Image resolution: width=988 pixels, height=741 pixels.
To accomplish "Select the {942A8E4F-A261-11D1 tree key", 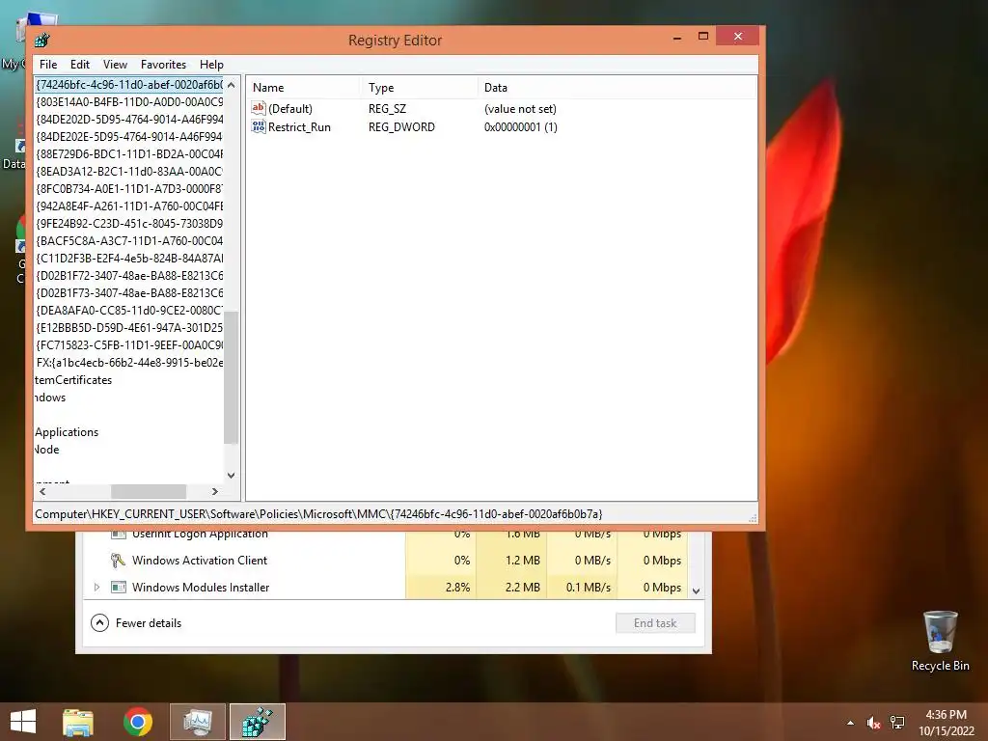I will pyautogui.click(x=129, y=206).
